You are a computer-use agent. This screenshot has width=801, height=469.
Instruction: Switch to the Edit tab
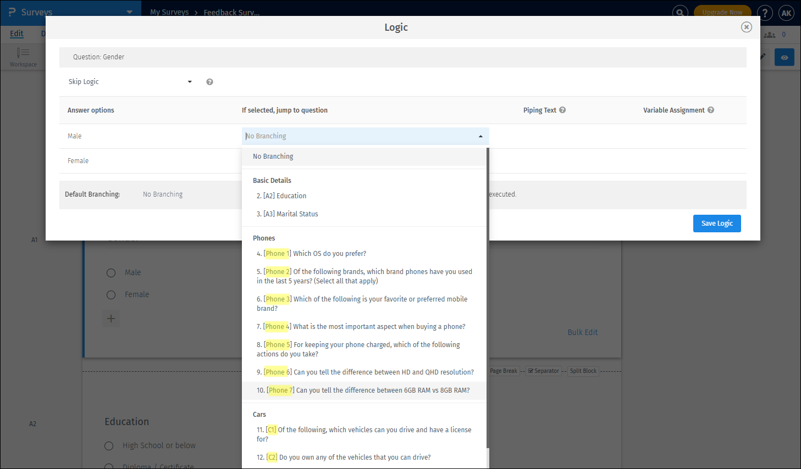(x=16, y=33)
